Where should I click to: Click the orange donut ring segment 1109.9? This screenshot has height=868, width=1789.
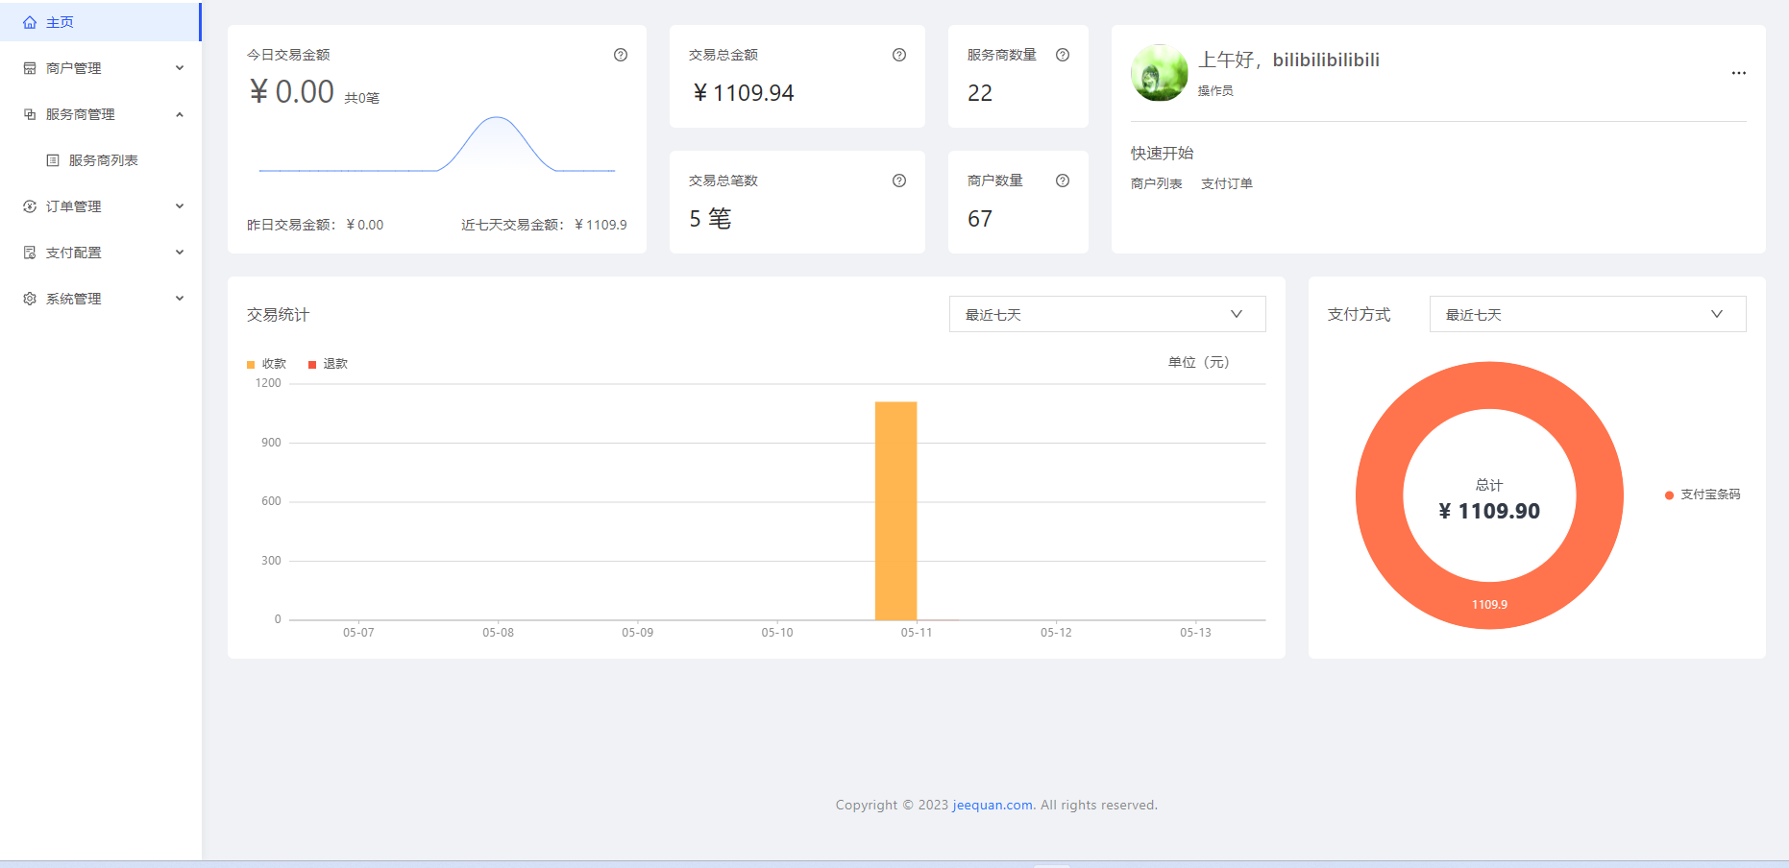pos(1489,605)
